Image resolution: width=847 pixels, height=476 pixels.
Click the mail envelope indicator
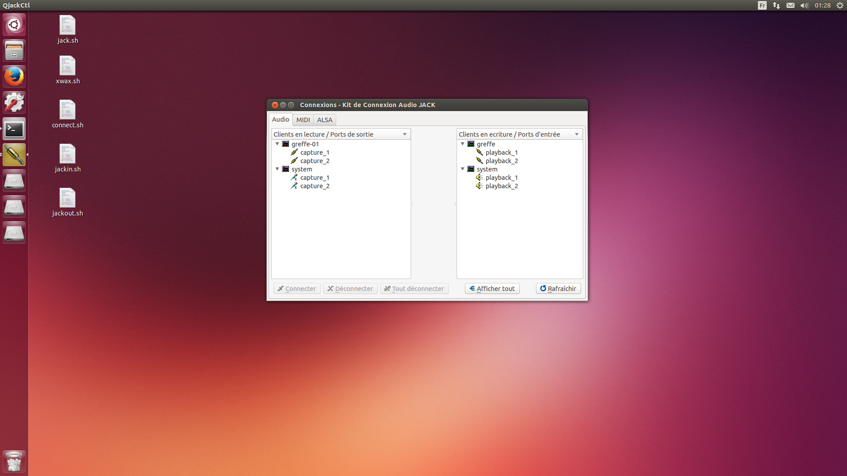pos(791,5)
